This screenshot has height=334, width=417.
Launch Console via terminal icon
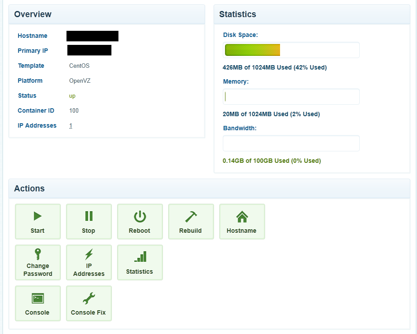click(x=37, y=298)
